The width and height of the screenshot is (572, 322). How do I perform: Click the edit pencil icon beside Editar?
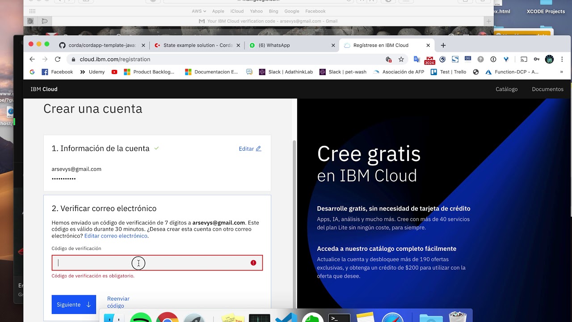click(258, 148)
